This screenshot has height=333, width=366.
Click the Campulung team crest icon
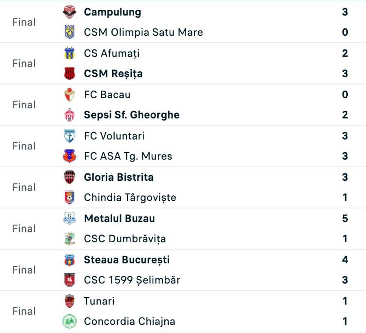tap(70, 12)
